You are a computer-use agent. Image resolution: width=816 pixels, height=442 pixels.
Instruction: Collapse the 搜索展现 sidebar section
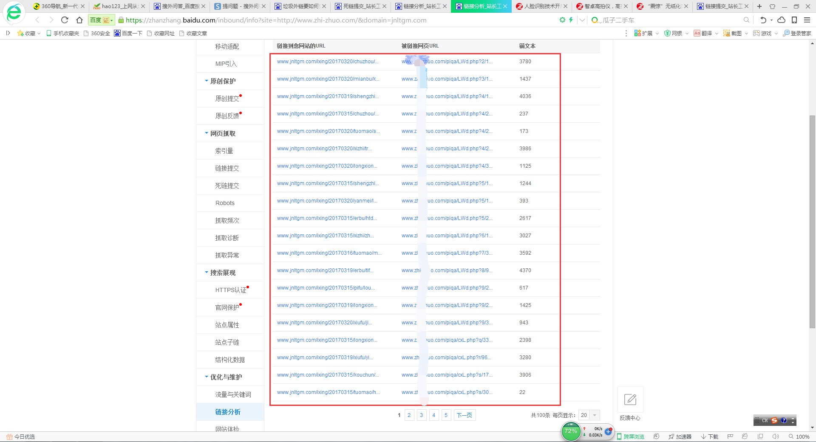coord(207,273)
